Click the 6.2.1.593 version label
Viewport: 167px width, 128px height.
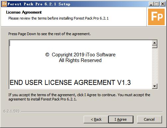coord(11,111)
